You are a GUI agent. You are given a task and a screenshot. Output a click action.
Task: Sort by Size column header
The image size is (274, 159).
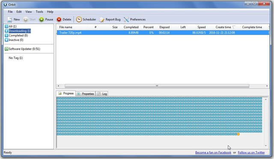[x=115, y=27]
